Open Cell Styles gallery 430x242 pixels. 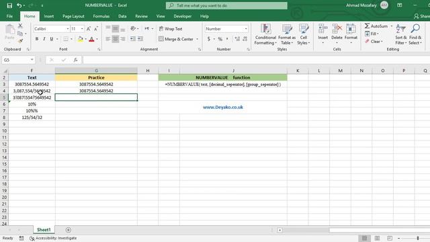click(x=304, y=34)
